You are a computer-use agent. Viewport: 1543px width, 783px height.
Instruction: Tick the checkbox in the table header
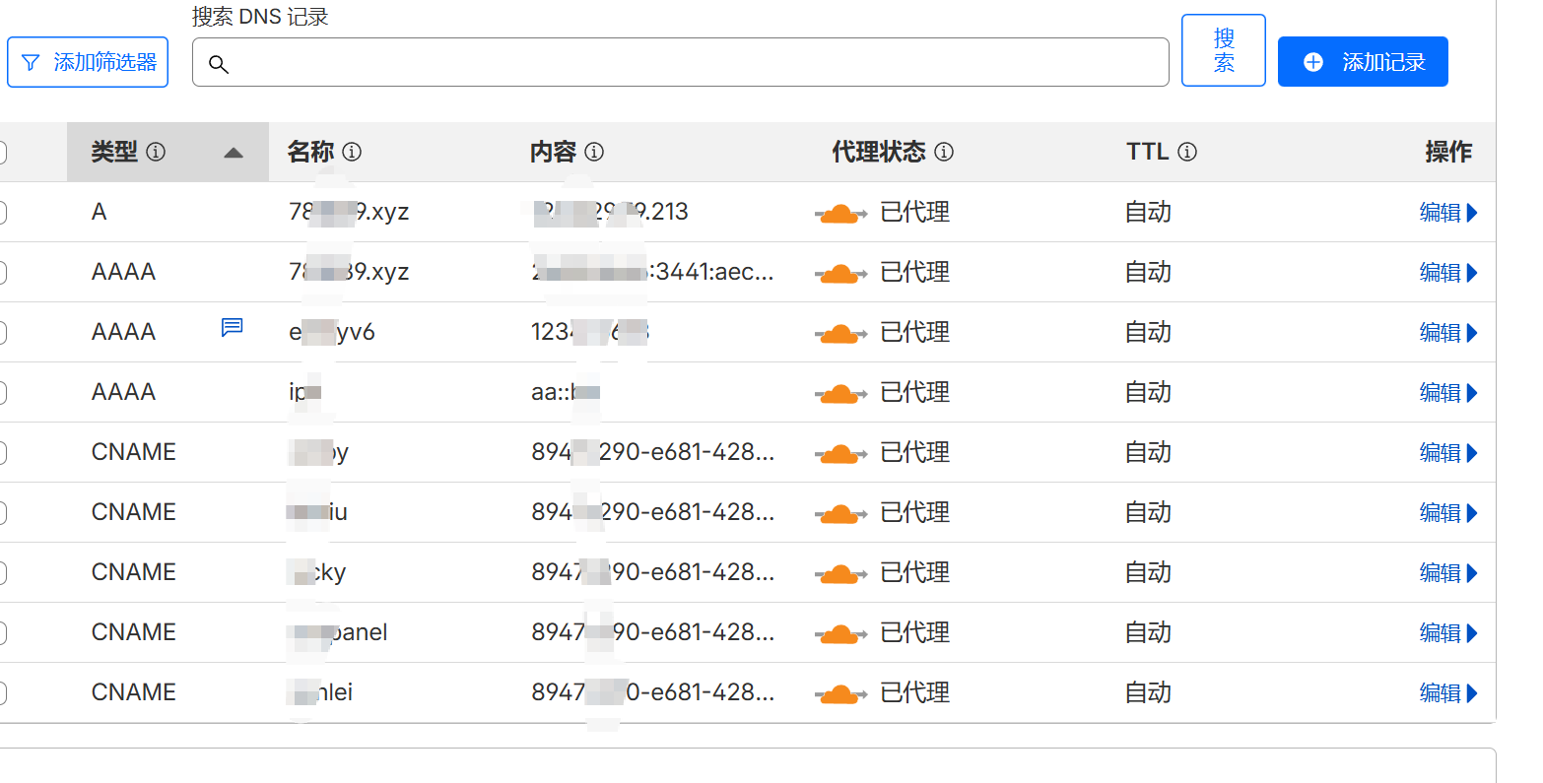coord(2,152)
